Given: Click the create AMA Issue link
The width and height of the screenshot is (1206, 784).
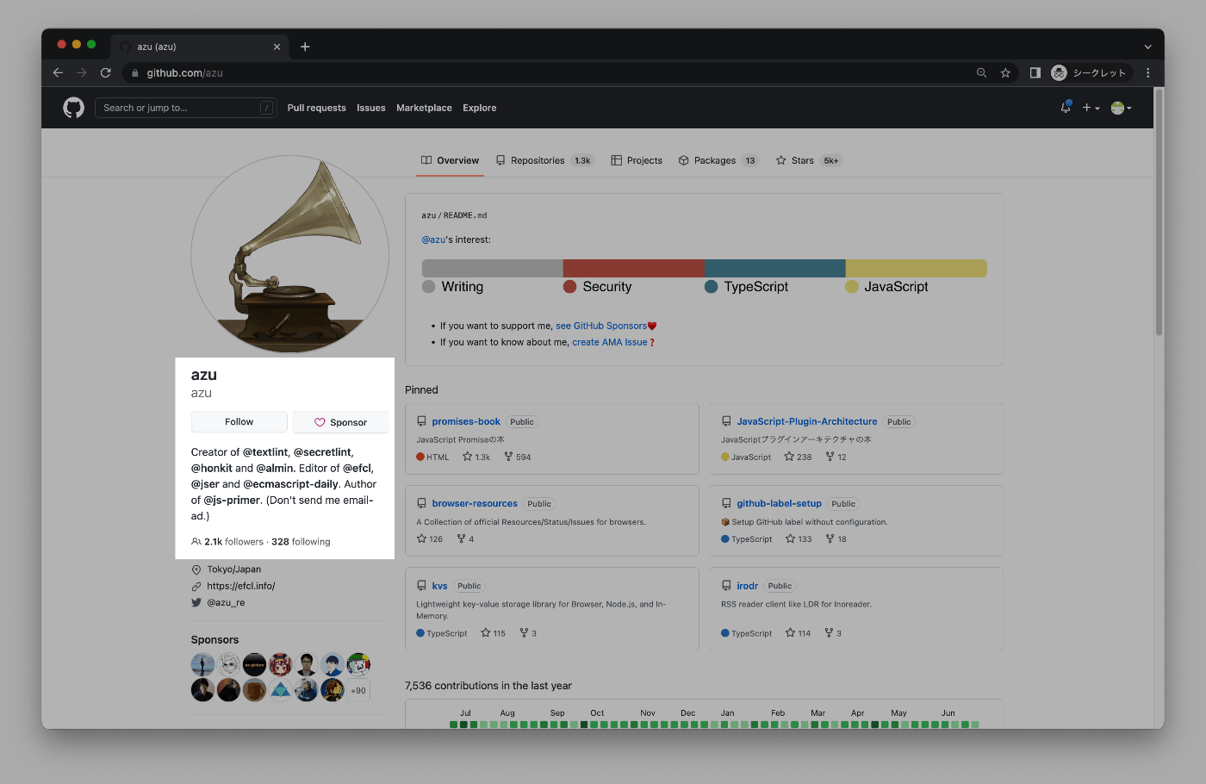Looking at the screenshot, I should [610, 342].
